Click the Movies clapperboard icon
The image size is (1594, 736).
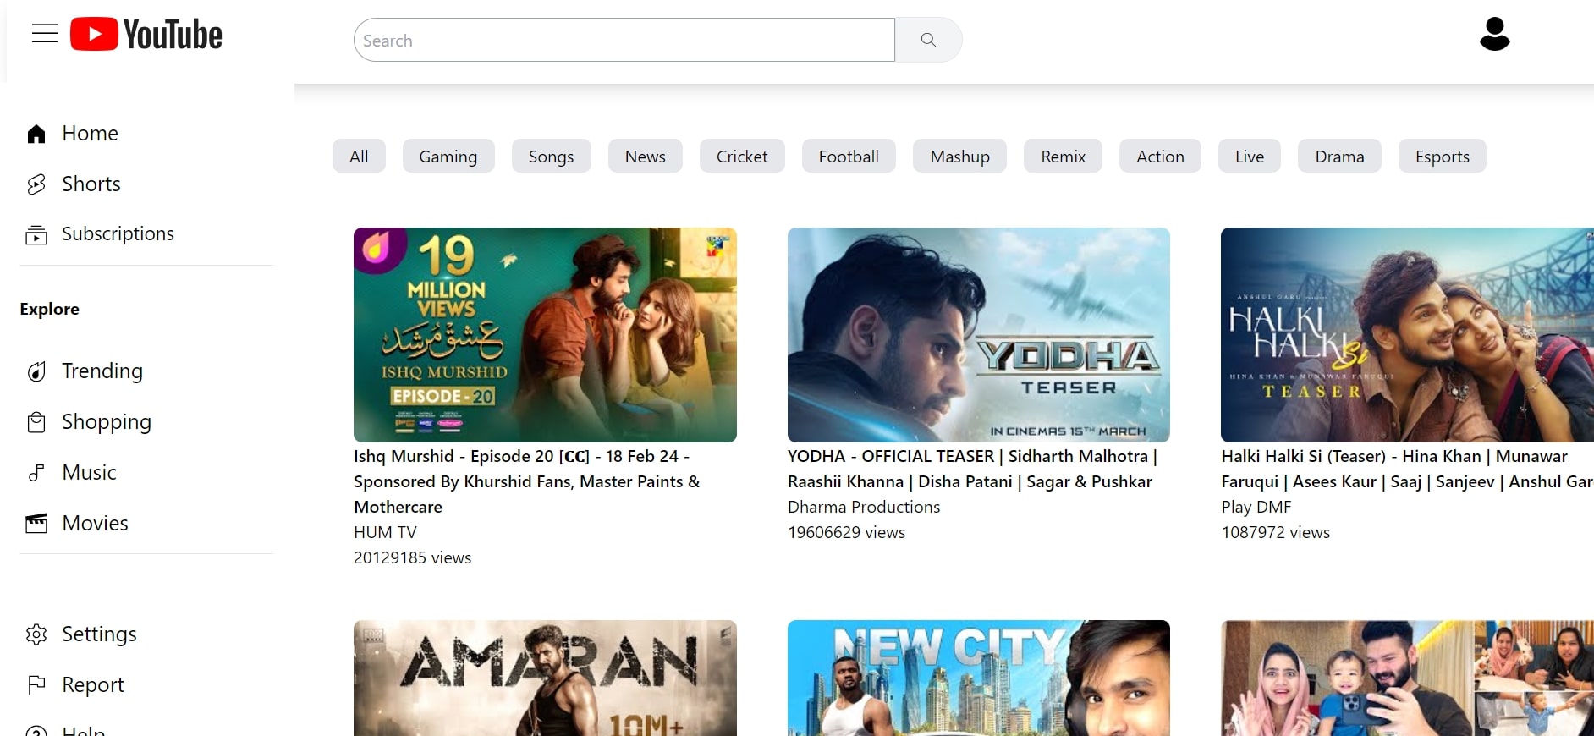pyautogui.click(x=36, y=524)
